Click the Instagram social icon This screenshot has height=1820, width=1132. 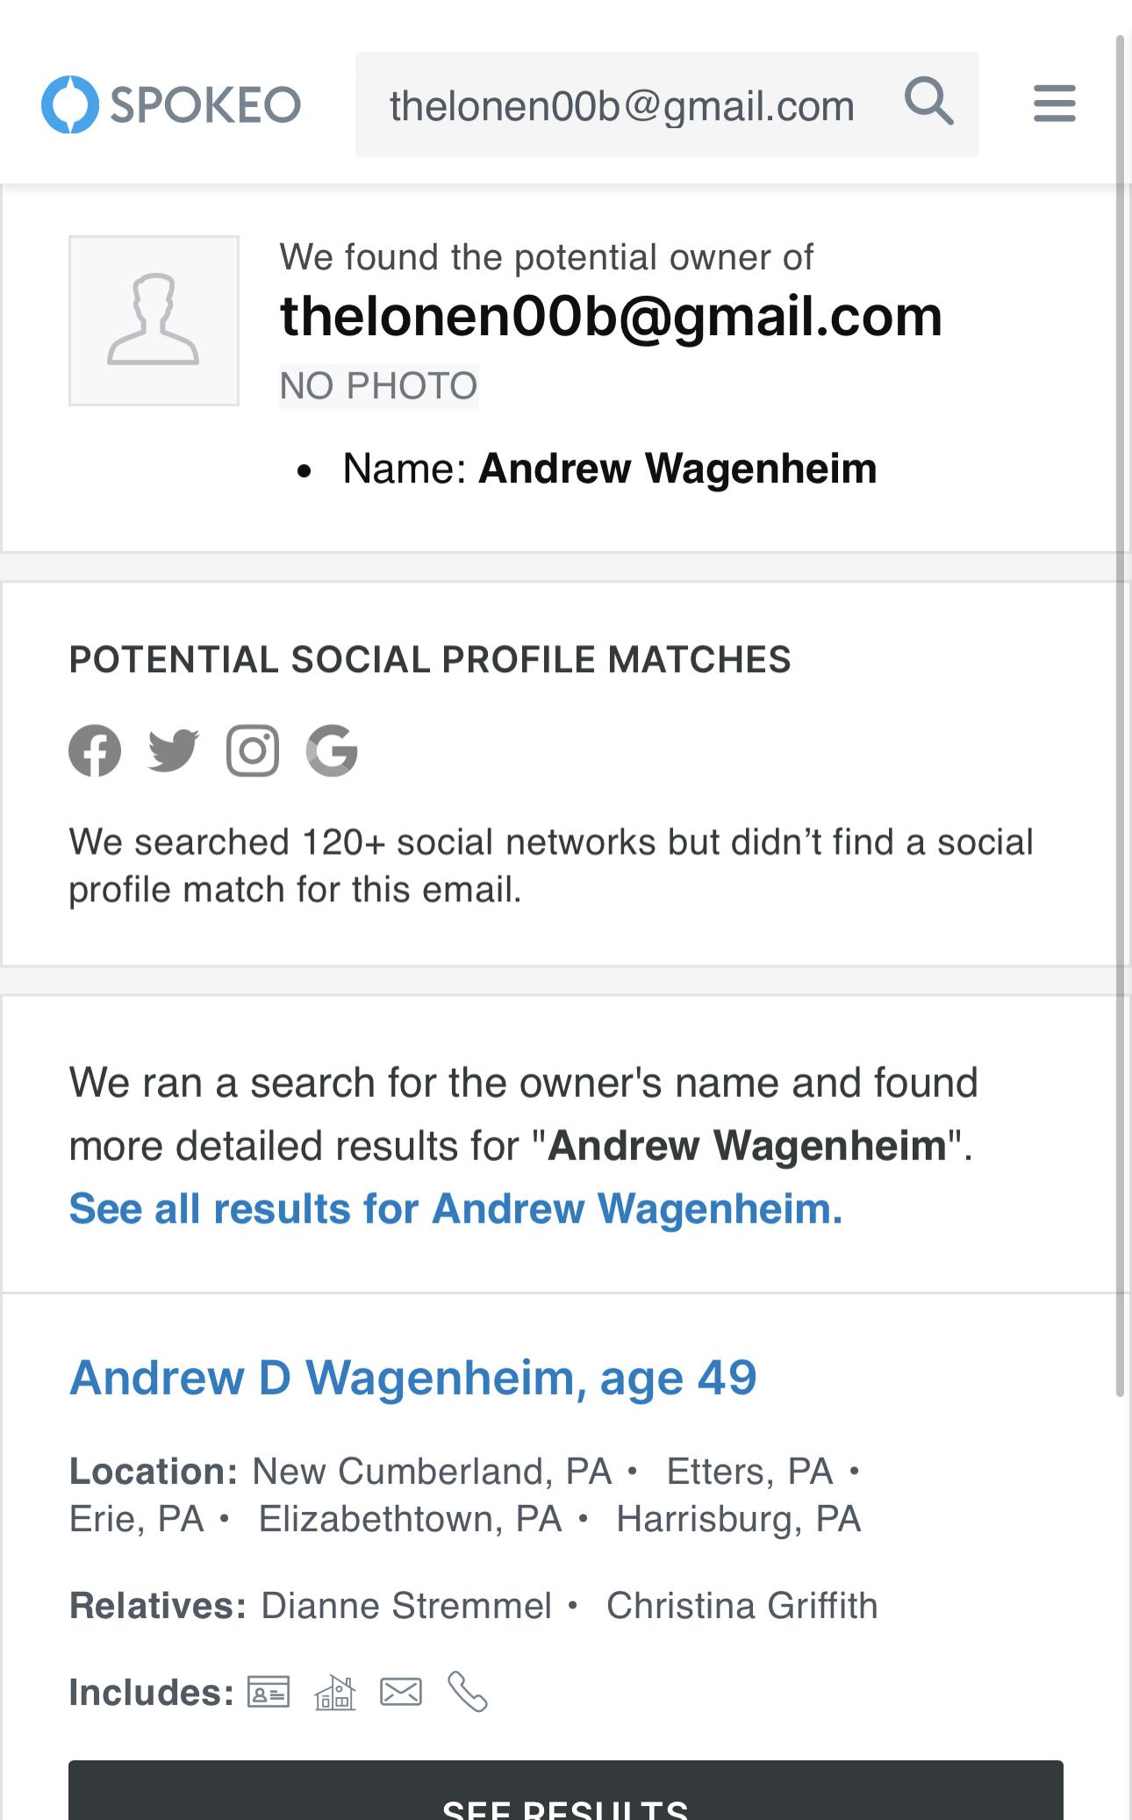pos(253,751)
